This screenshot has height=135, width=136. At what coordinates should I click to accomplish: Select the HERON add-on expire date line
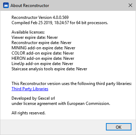(43, 58)
